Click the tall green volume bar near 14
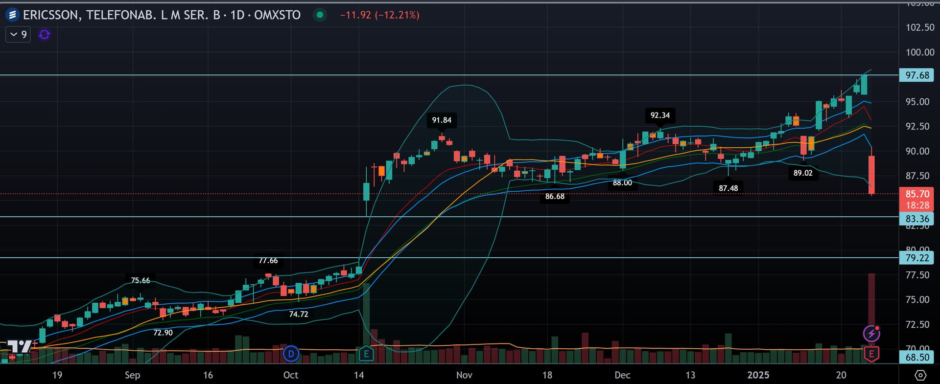Screen dimensions: 940x384 point(366,323)
